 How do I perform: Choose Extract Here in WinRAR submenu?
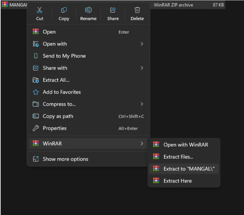[178, 181]
